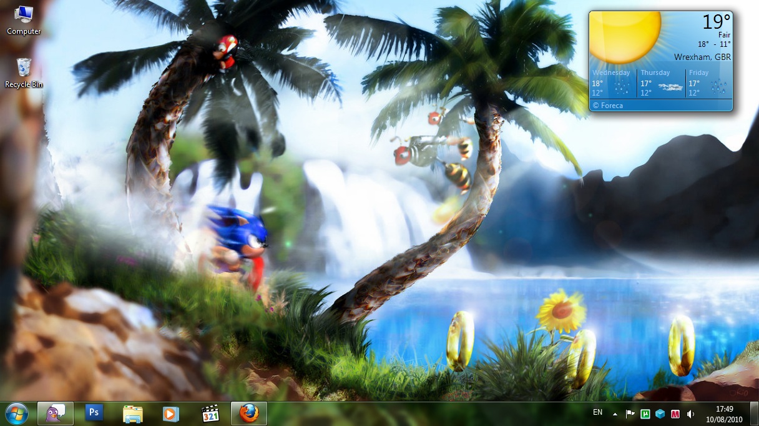Image resolution: width=759 pixels, height=426 pixels.
Task: Click the 19° current temperature reading
Action: [716, 22]
